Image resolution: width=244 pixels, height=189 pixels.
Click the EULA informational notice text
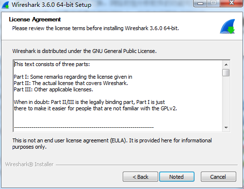coord(112,144)
